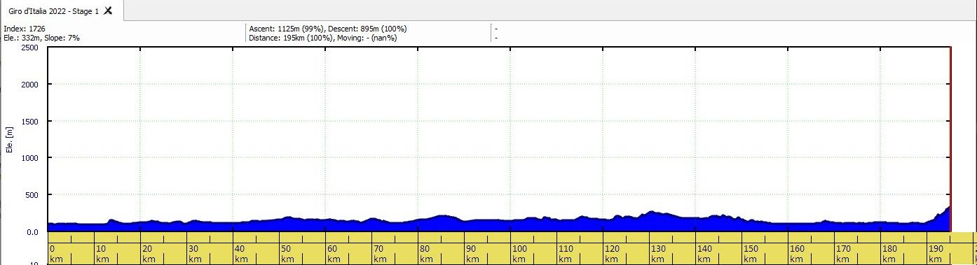Select the 90 km ruler mark
Image resolution: width=977 pixels, height=265 pixels.
click(472, 254)
